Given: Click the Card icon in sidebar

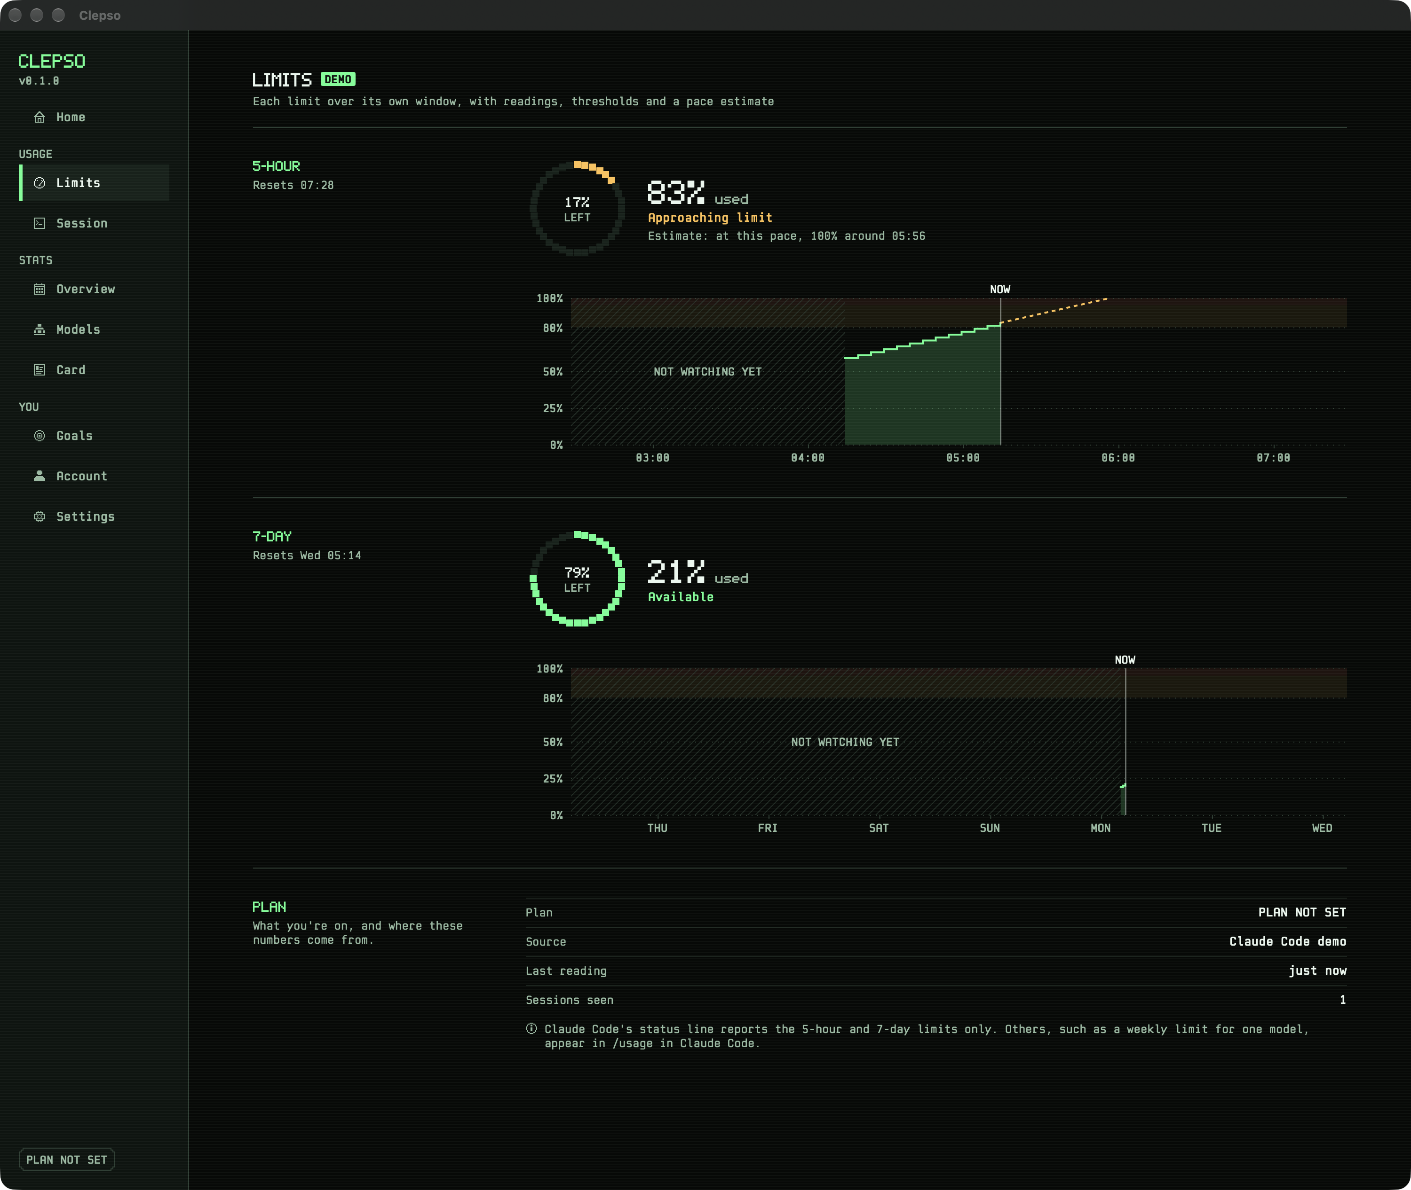Looking at the screenshot, I should tap(40, 370).
